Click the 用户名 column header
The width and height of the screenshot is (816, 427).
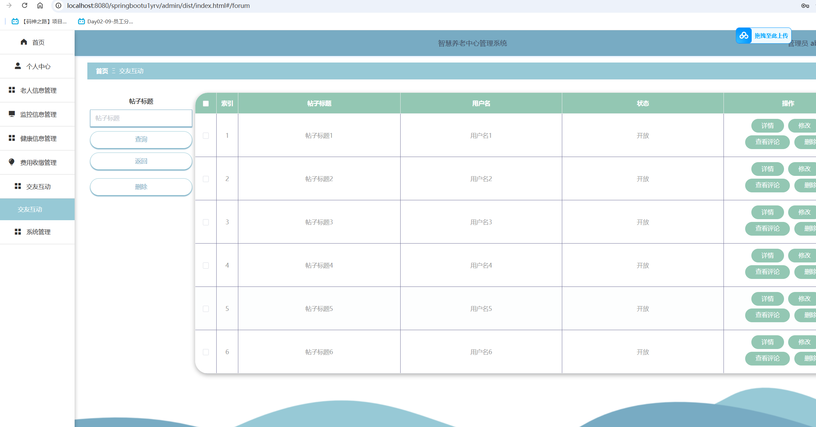[481, 103]
